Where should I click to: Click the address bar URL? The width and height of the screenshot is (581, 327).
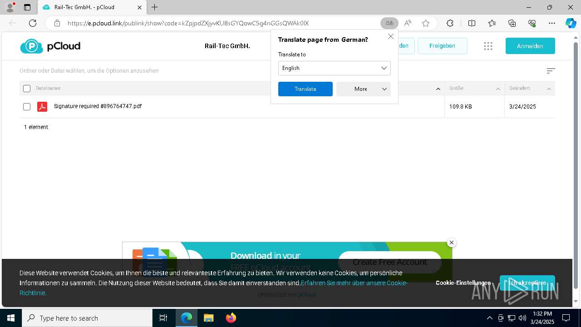188,23
